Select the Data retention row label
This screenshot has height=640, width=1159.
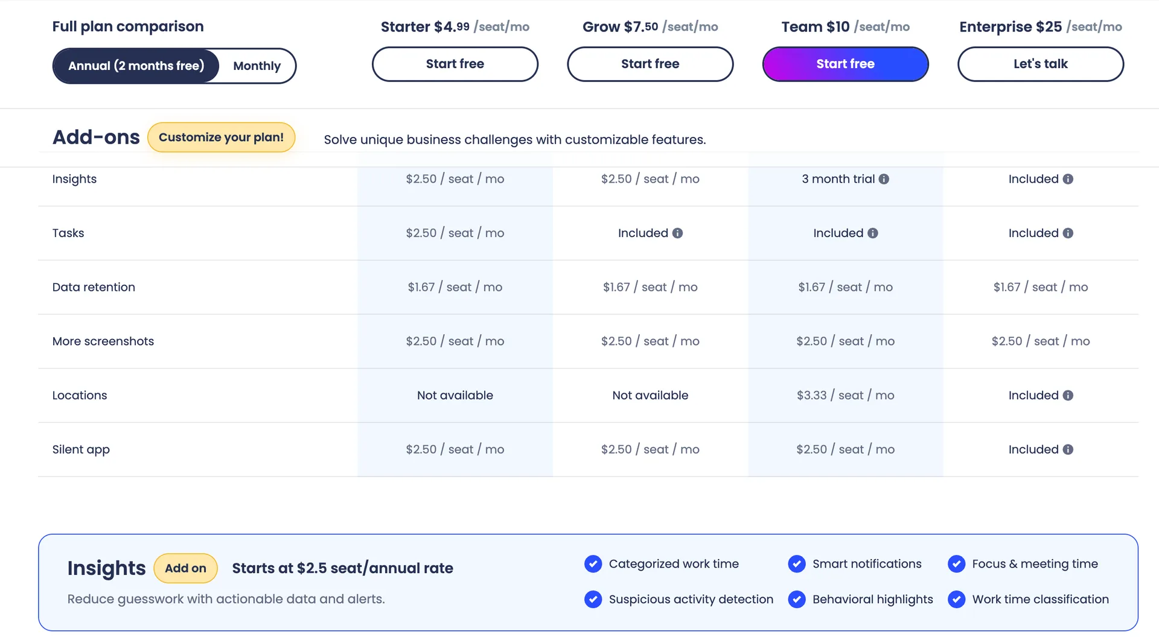coord(94,287)
